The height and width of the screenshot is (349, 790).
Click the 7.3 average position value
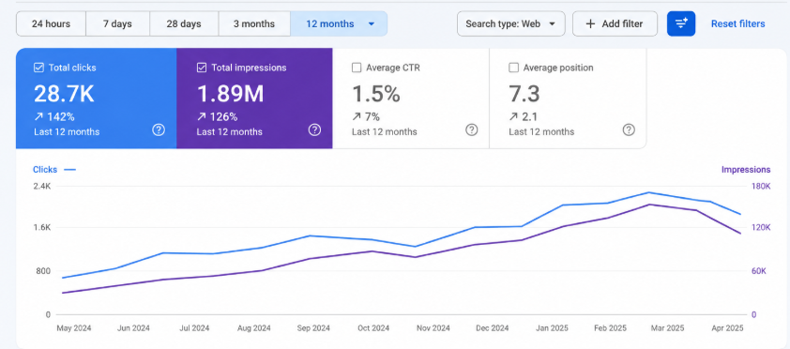524,94
